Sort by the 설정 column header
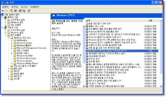This screenshot has width=166, height=97. click(x=114, y=21)
